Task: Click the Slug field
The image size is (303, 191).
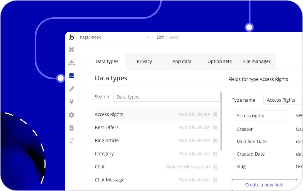Action: [x=241, y=166]
